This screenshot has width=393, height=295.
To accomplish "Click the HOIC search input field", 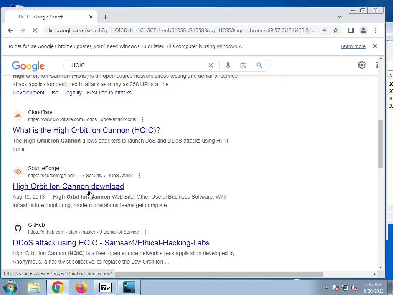I will click(138, 65).
